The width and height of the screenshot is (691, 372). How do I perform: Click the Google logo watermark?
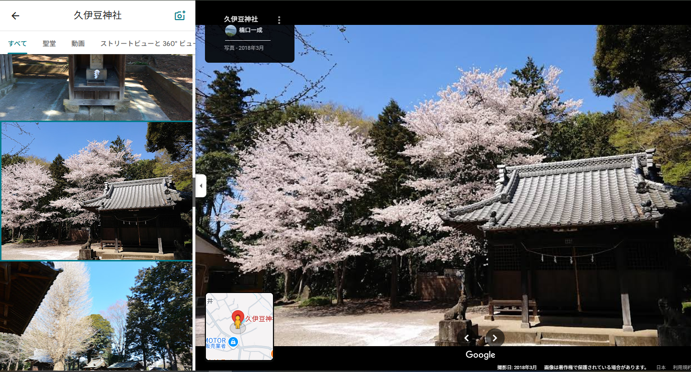[x=479, y=354]
